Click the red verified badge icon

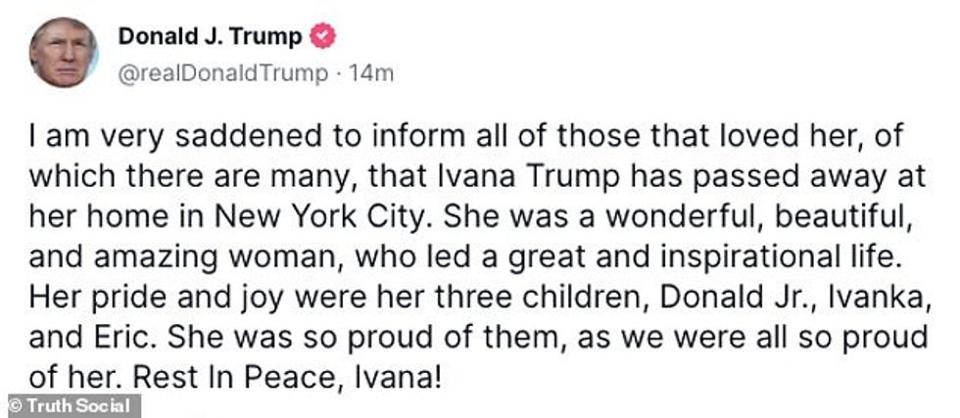323,37
